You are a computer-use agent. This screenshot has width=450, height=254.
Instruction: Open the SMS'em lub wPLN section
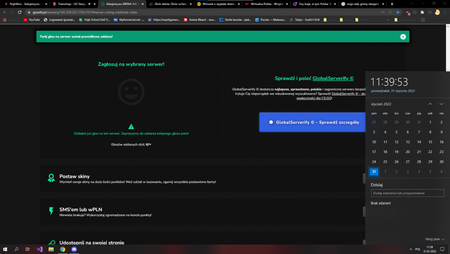pos(81,209)
